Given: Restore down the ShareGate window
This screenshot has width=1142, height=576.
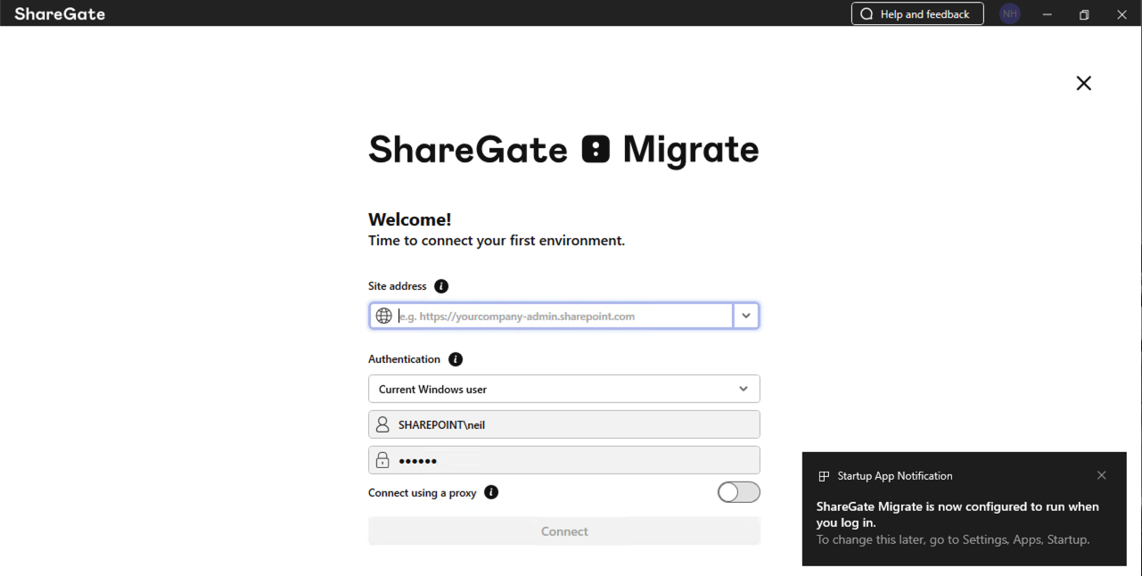Looking at the screenshot, I should (1084, 14).
